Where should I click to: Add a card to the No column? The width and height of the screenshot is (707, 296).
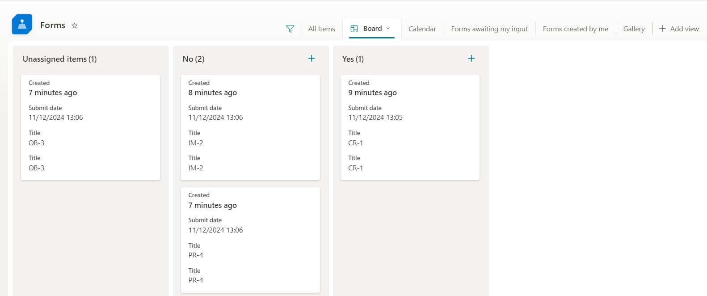tap(311, 59)
